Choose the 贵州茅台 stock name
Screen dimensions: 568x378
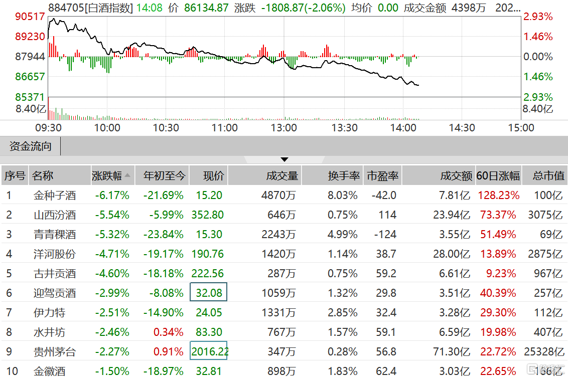point(55,351)
